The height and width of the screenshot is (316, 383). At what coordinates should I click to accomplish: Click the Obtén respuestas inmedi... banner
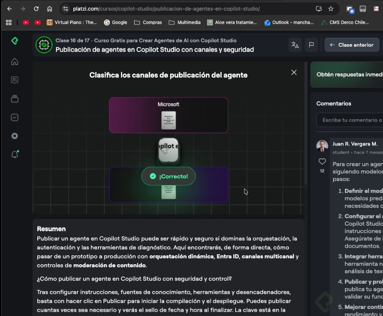pos(347,75)
